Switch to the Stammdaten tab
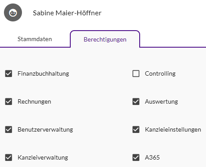The image size is (206, 167). tap(35, 39)
